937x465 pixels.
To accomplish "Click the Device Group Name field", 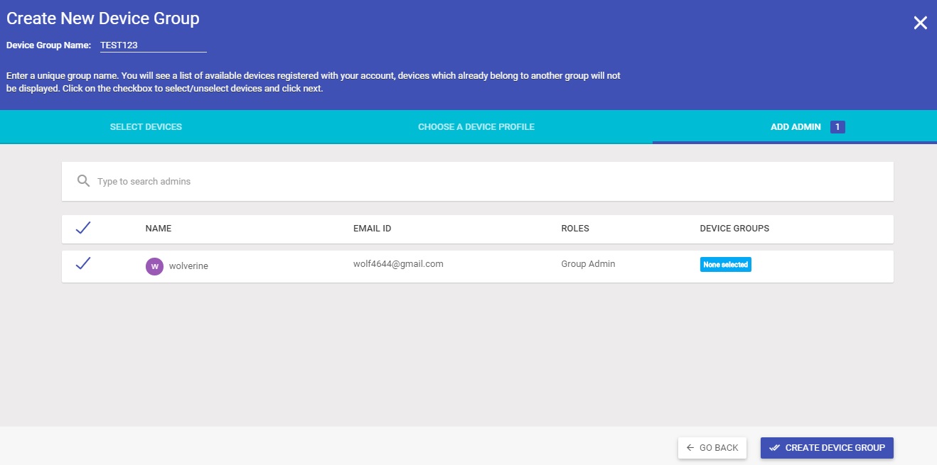I will coord(153,45).
